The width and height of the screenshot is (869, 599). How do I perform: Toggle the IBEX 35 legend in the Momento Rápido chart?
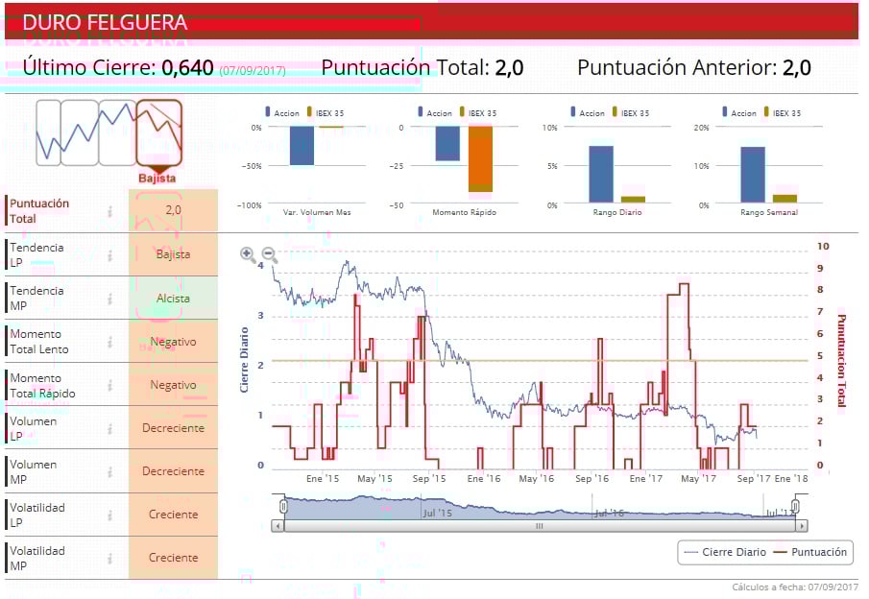[478, 112]
